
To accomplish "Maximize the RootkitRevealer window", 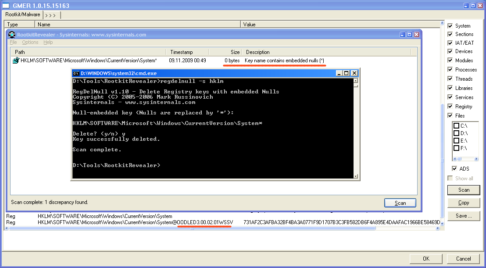I will 409,34.
